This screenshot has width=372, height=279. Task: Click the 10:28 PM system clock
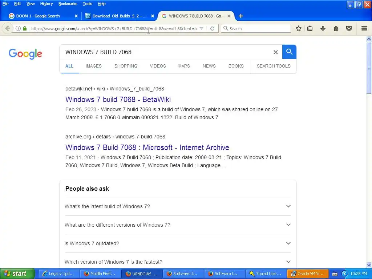359,274
